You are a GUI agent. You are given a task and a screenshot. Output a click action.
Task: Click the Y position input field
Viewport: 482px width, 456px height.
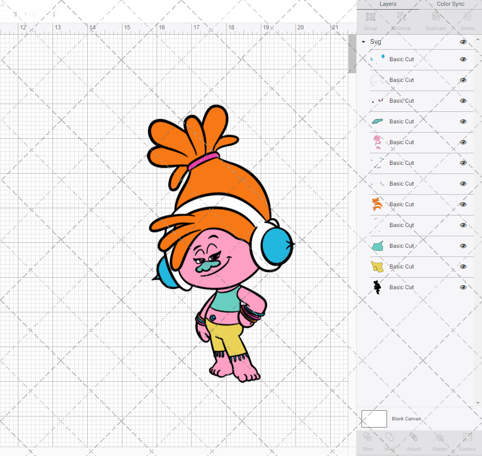(41, 14)
